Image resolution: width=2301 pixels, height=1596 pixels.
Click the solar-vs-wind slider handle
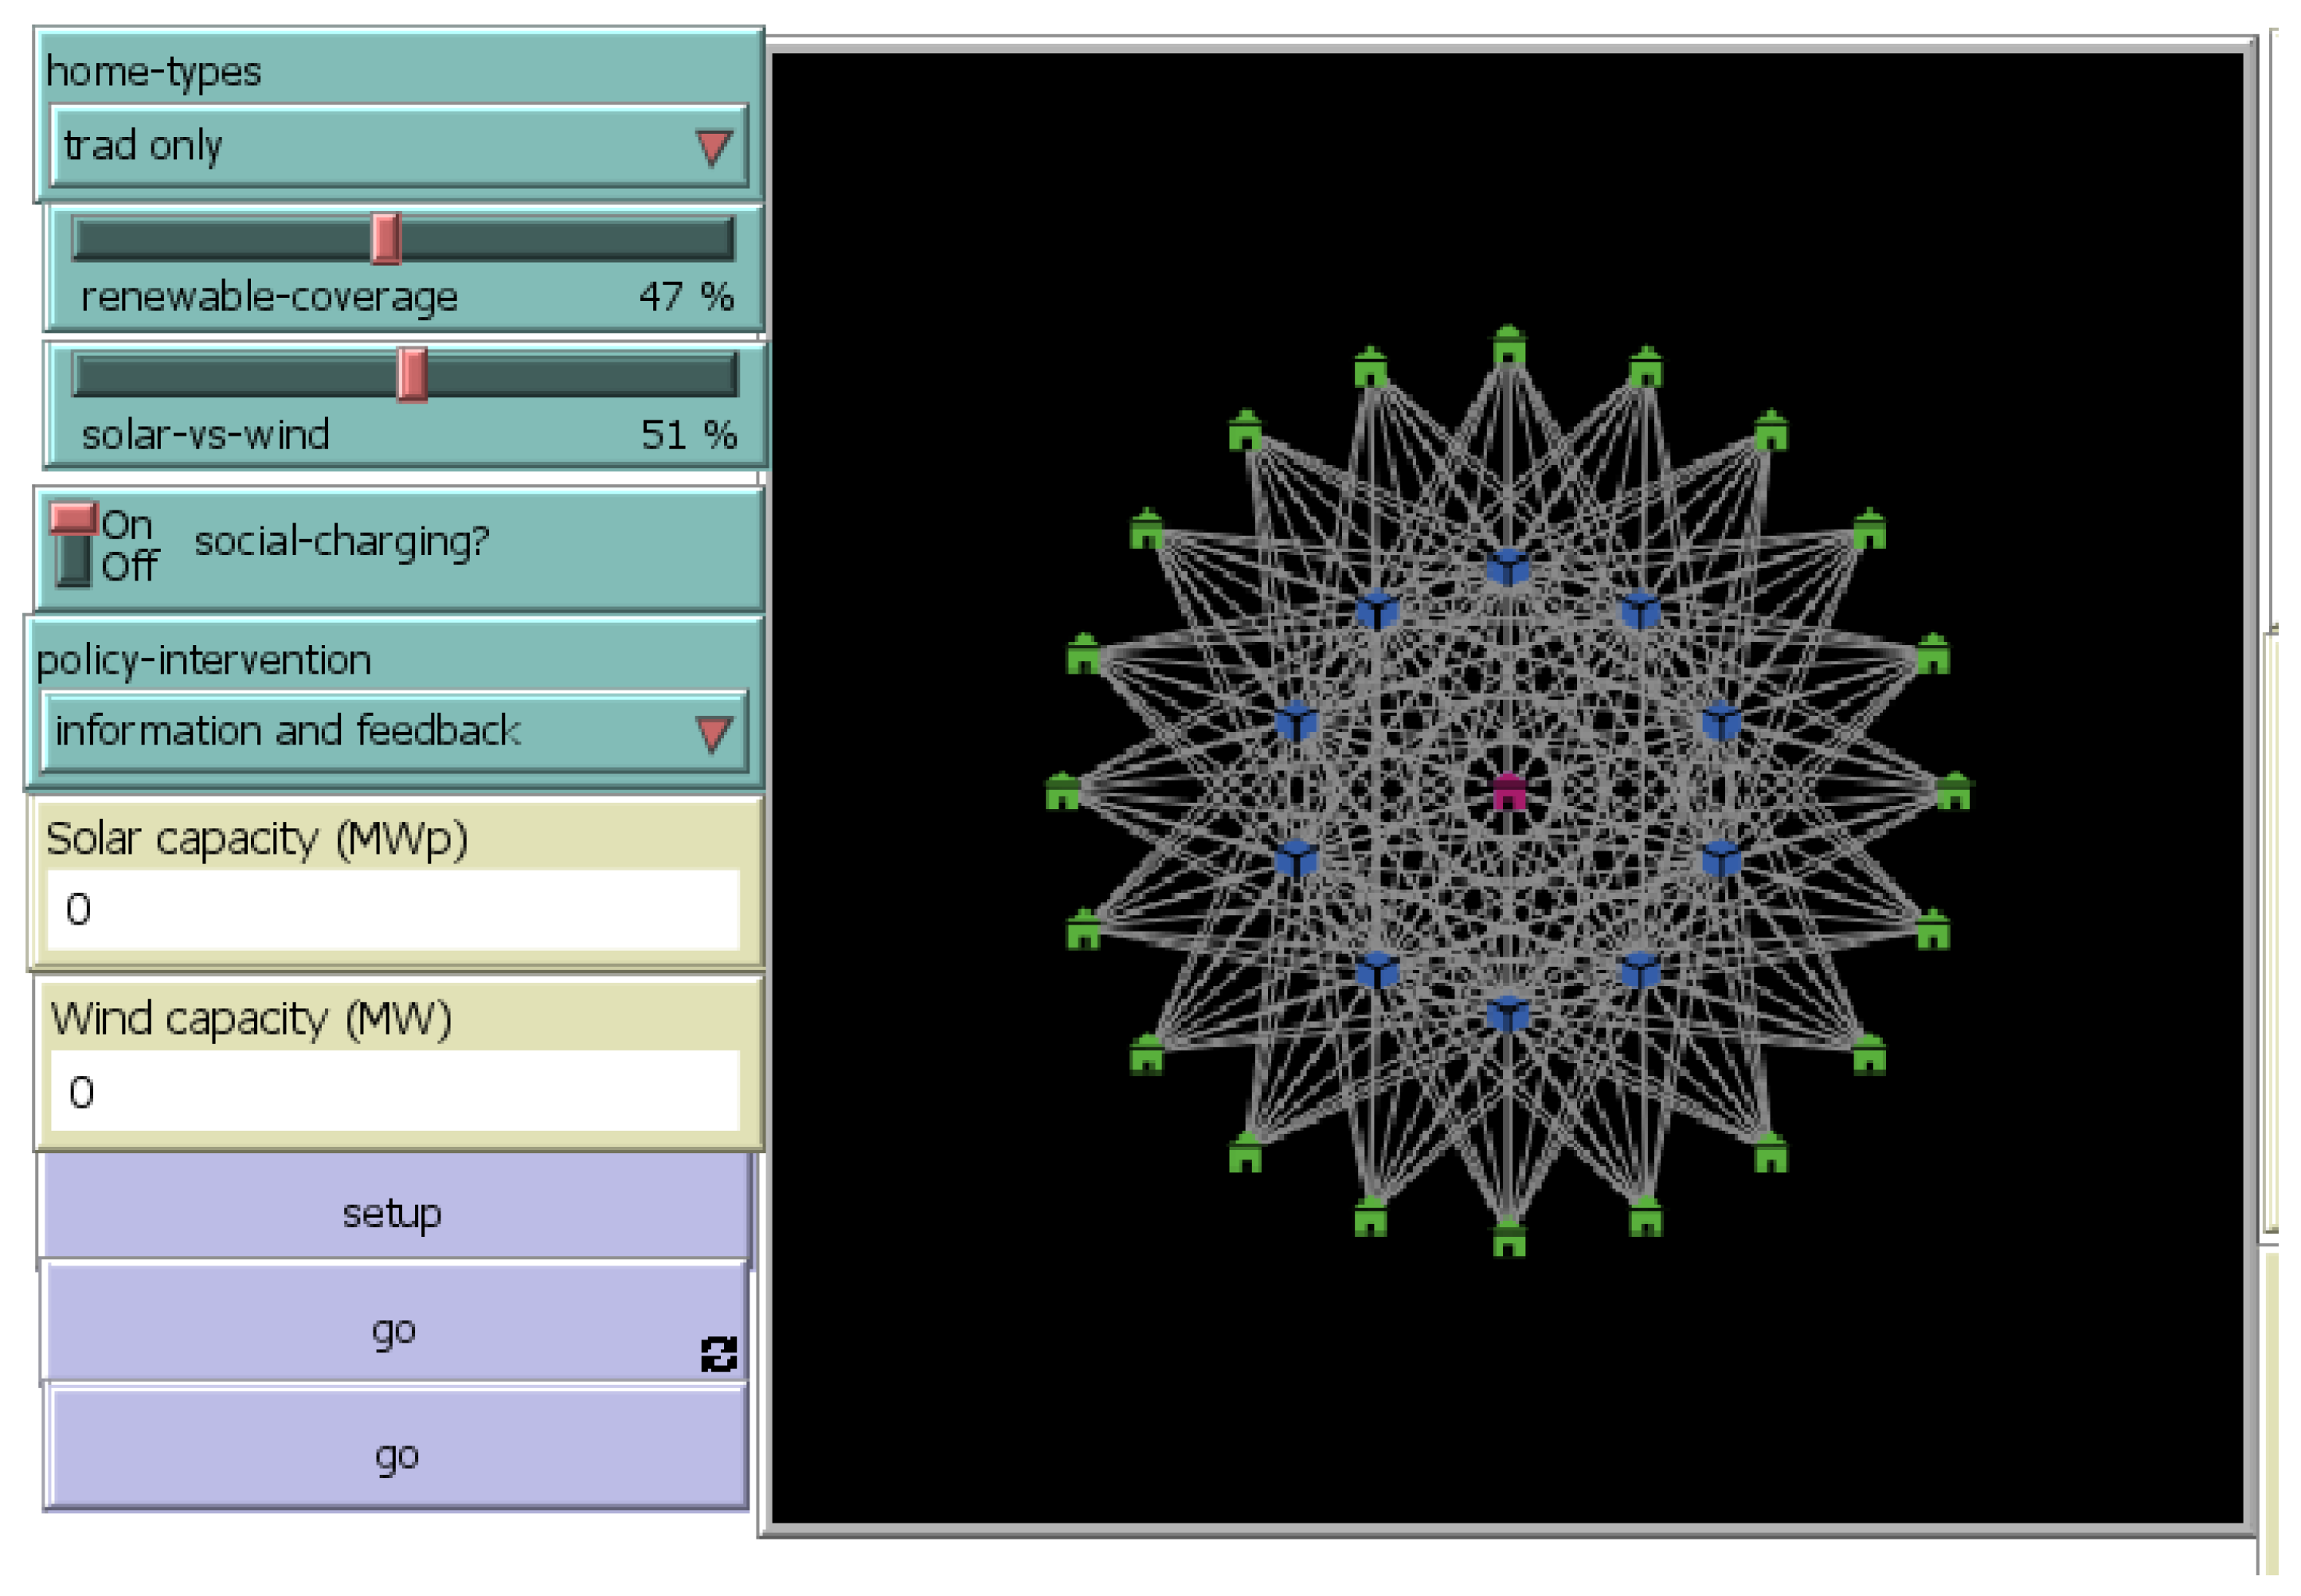[411, 375]
